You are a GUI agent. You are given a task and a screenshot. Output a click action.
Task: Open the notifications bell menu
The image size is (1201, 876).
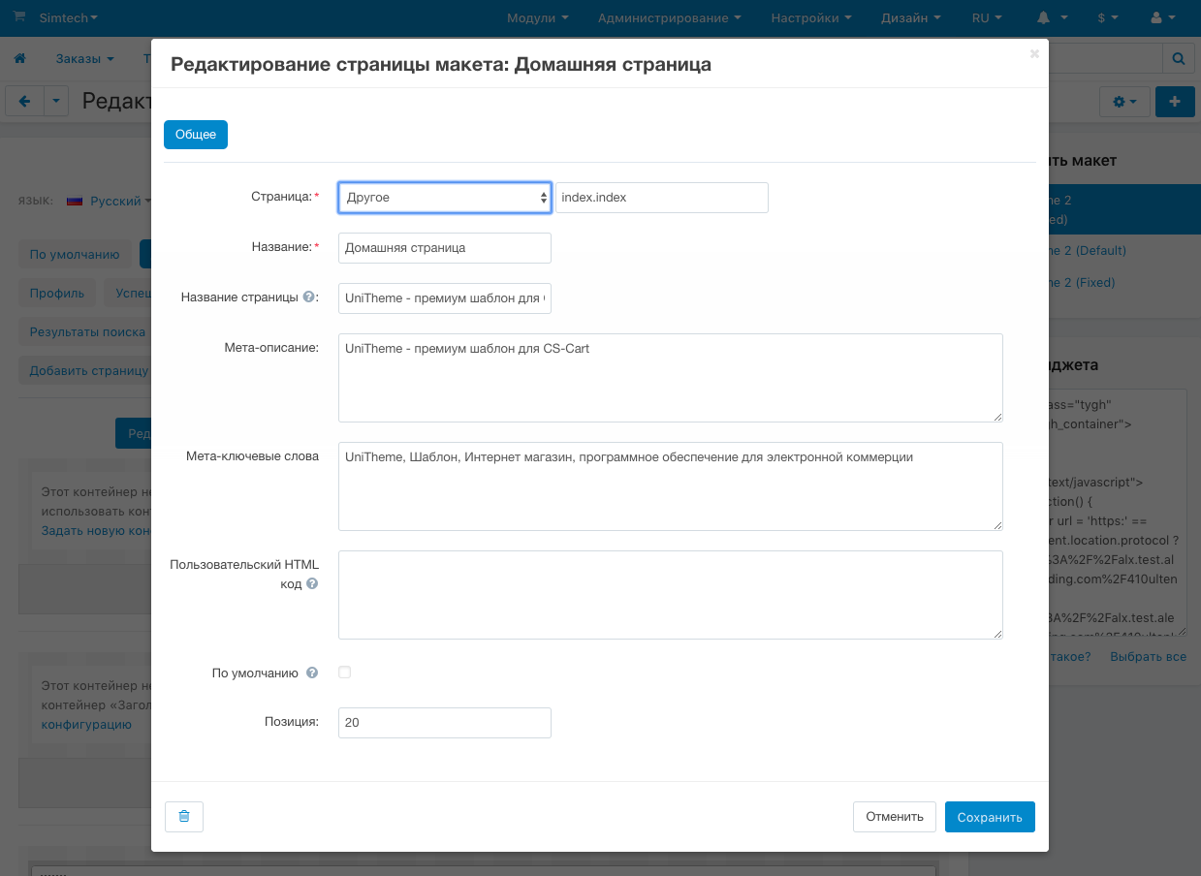[x=1052, y=18]
